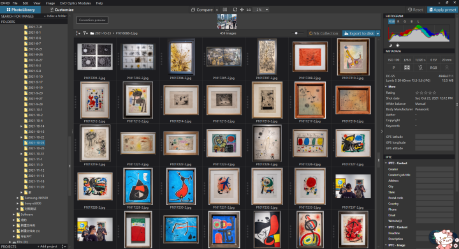The height and width of the screenshot is (249, 459).
Task: Expand the 2021-10-22 folder
Action: (x=21, y=137)
